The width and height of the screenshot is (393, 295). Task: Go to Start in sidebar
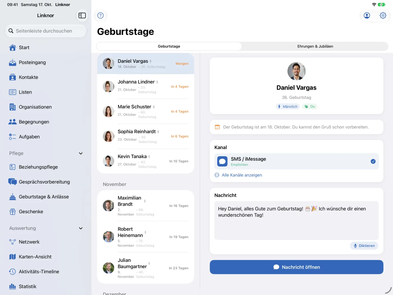tap(46, 47)
